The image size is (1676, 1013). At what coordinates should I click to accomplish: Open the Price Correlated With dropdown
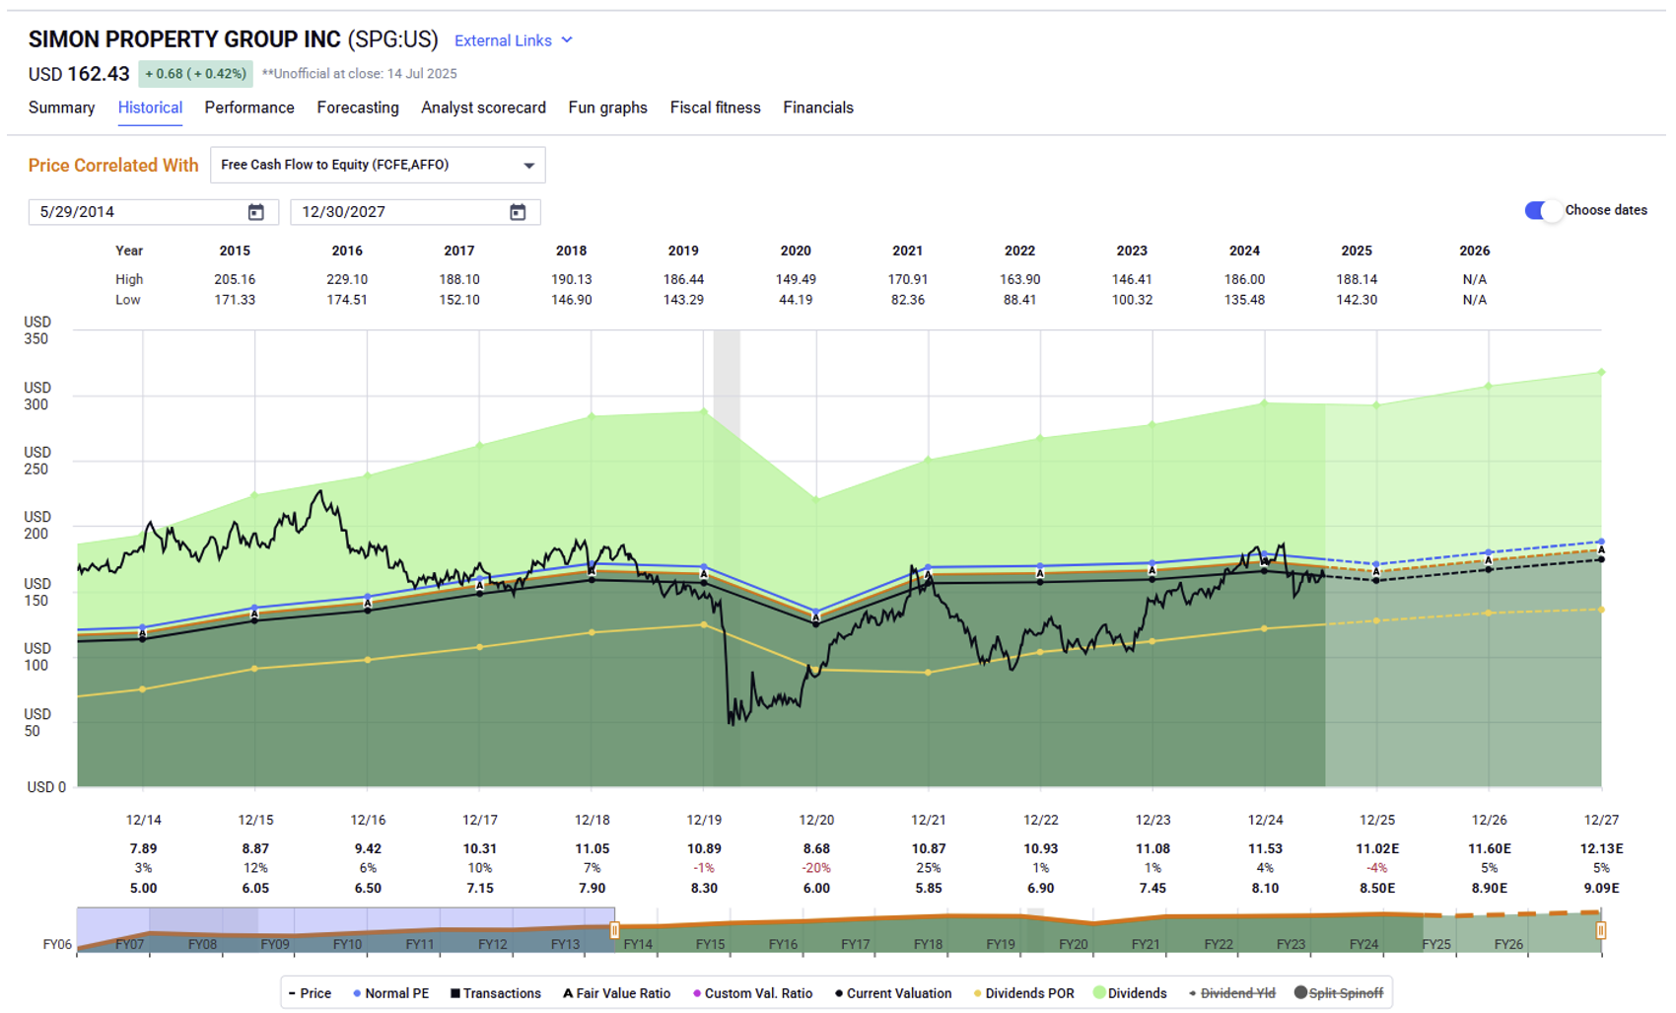coord(378,165)
